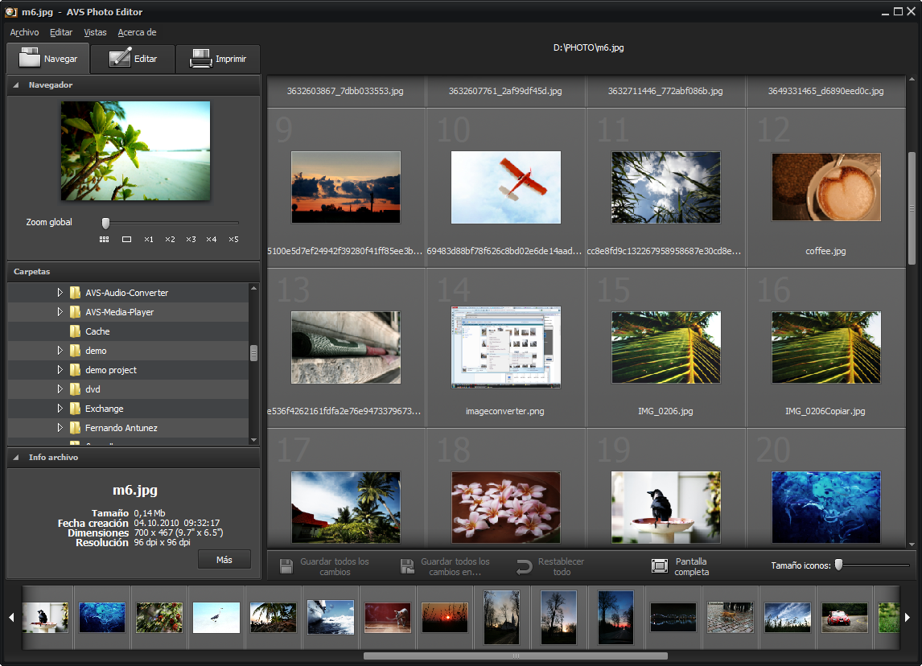This screenshot has width=922, height=666.
Task: Click the thumbnail grid zoom icon
Action: pyautogui.click(x=104, y=239)
